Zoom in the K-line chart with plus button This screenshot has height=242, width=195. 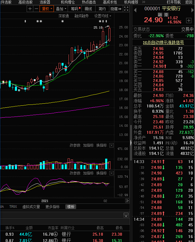pos(30,9)
